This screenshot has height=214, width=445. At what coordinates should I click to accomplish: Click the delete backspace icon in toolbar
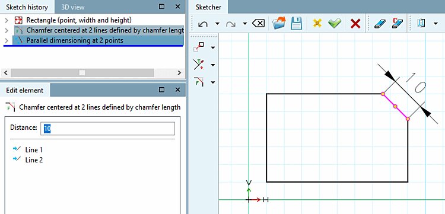click(x=258, y=24)
